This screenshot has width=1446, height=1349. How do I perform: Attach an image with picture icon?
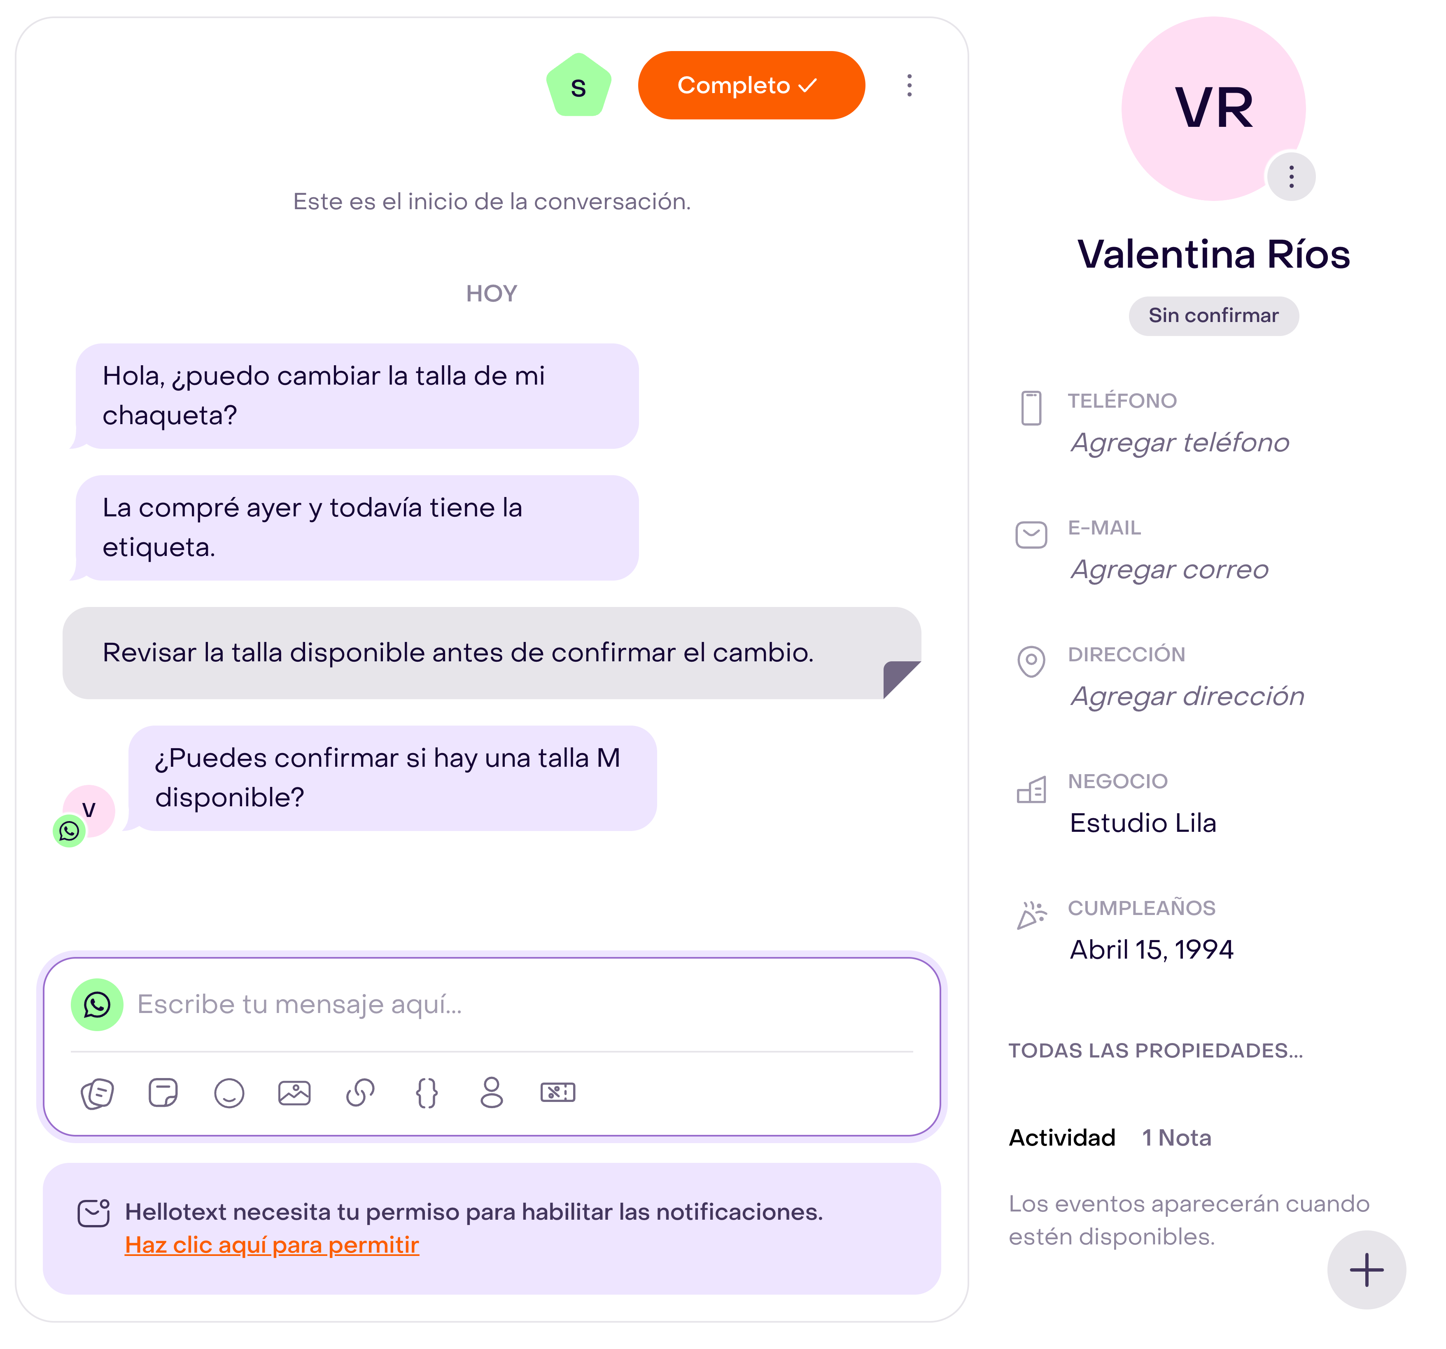pos(294,1093)
